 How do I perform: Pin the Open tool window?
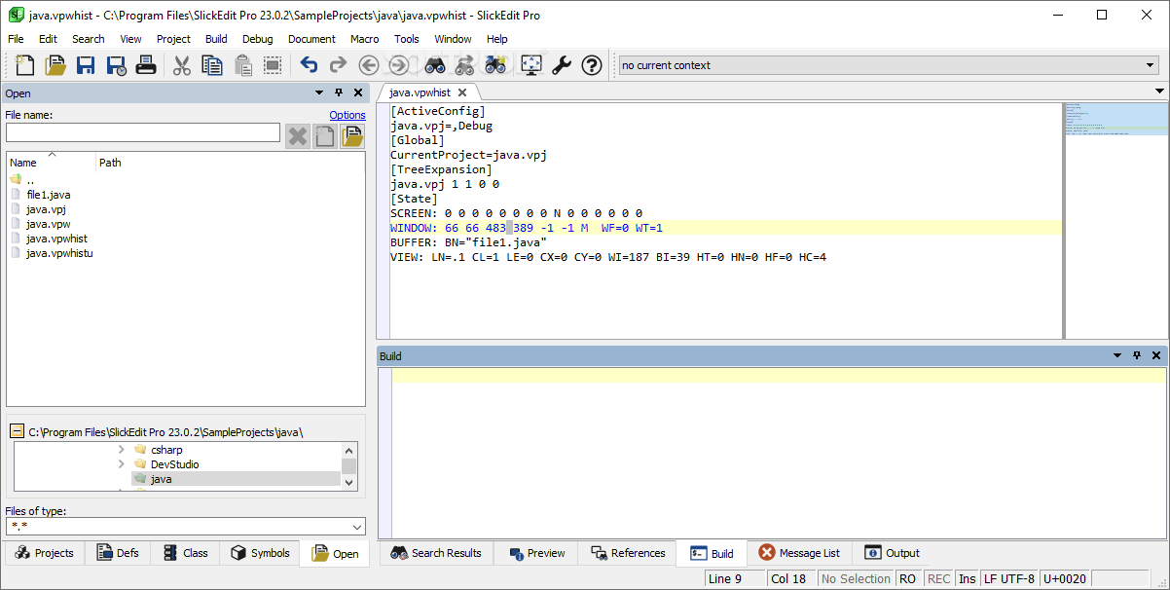339,92
